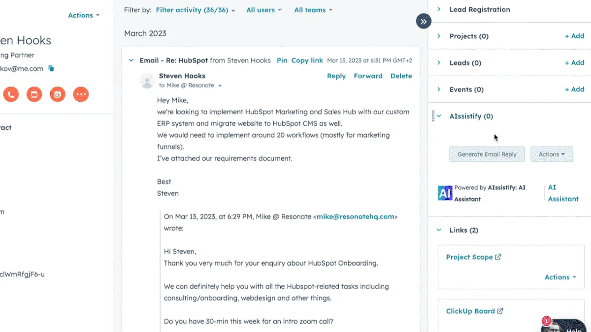The height and width of the screenshot is (332, 591).
Task: Add a new Project with + Add
Action: [574, 36]
